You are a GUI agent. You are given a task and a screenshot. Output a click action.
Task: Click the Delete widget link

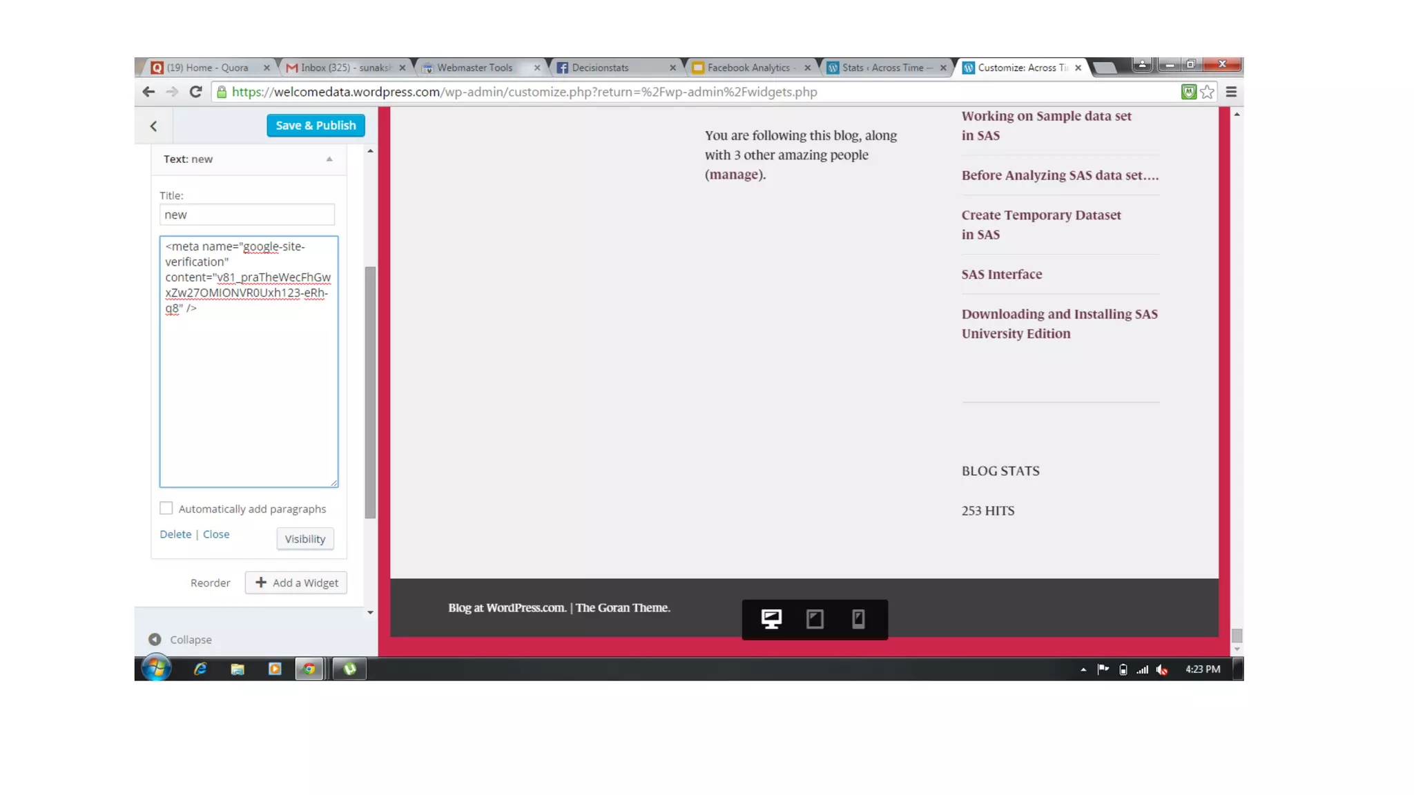[x=175, y=534]
